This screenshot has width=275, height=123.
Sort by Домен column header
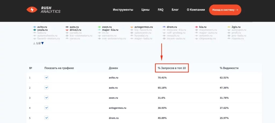point(113,68)
